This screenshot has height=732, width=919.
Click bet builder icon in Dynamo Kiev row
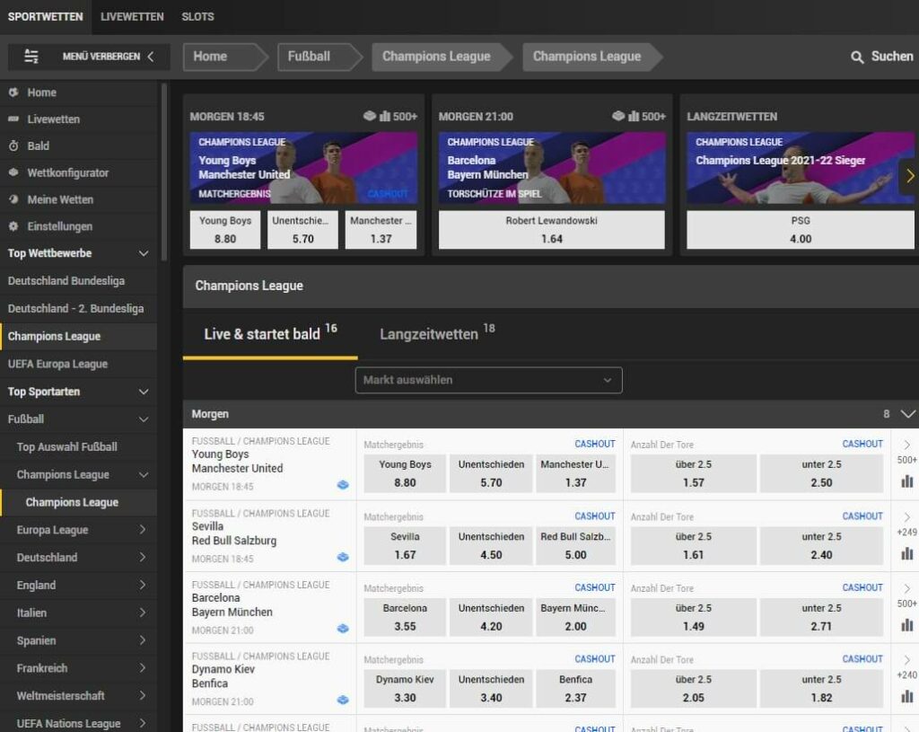point(343,700)
